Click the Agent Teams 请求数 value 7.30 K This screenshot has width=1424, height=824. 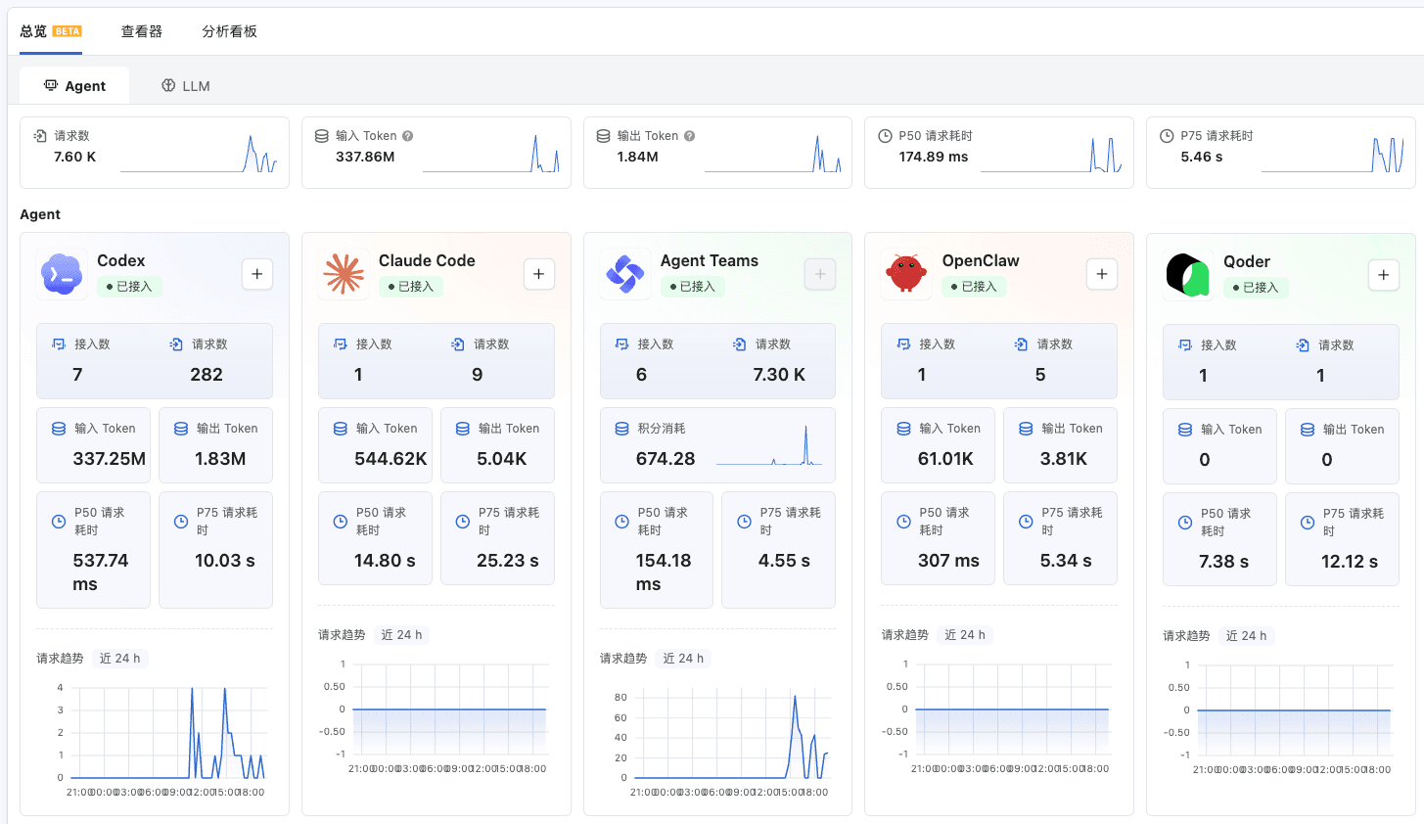pyautogui.click(x=779, y=375)
